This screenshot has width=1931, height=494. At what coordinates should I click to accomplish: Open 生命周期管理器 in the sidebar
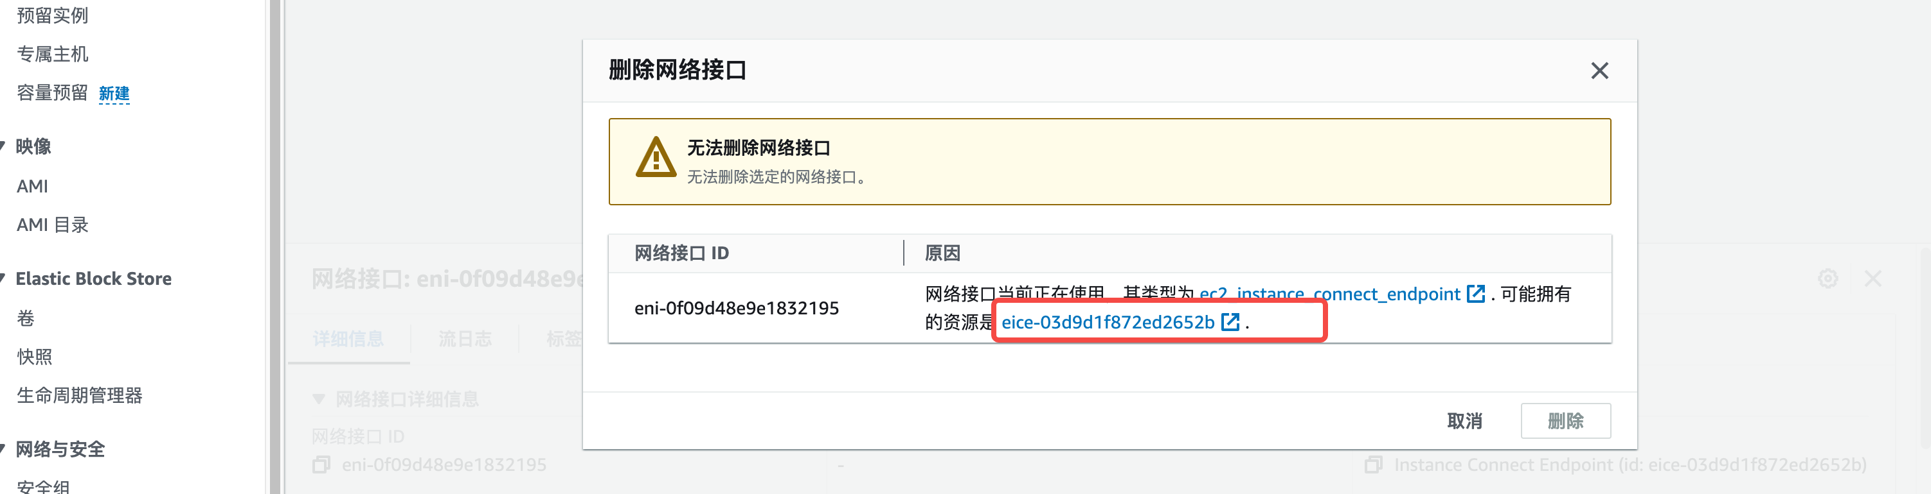[x=80, y=395]
